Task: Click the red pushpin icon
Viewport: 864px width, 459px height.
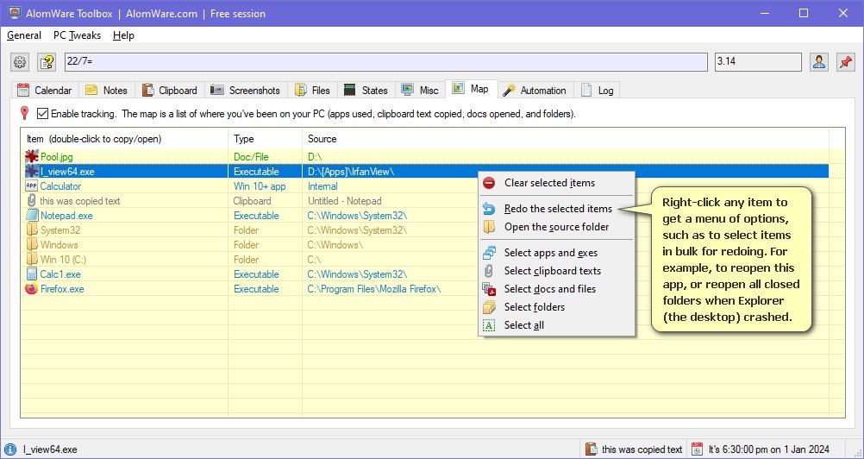Action: tap(845, 62)
